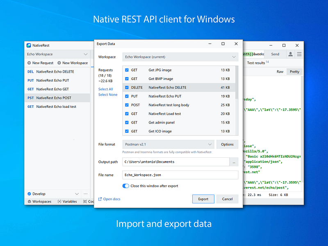Click the Export button
The width and height of the screenshot is (328, 246).
[x=203, y=199]
